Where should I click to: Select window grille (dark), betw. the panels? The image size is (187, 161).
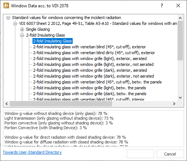(x=90, y=94)
